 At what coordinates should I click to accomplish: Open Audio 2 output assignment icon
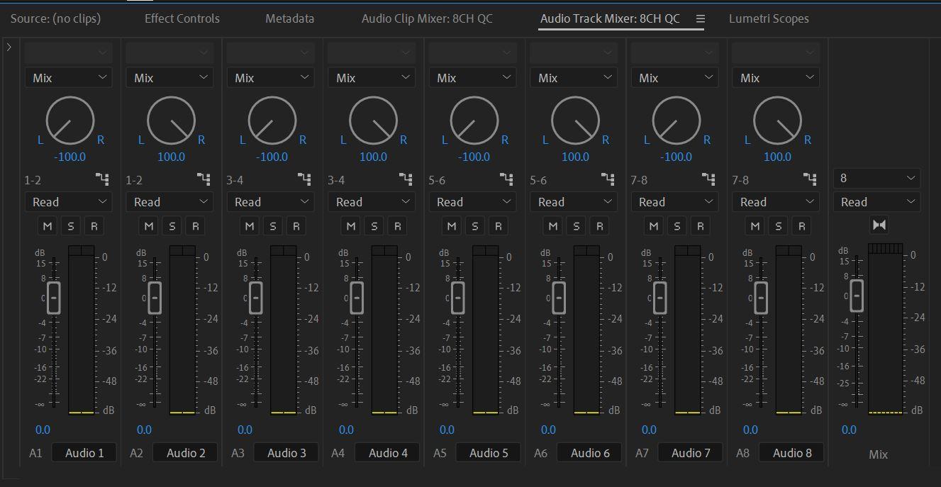pyautogui.click(x=204, y=179)
